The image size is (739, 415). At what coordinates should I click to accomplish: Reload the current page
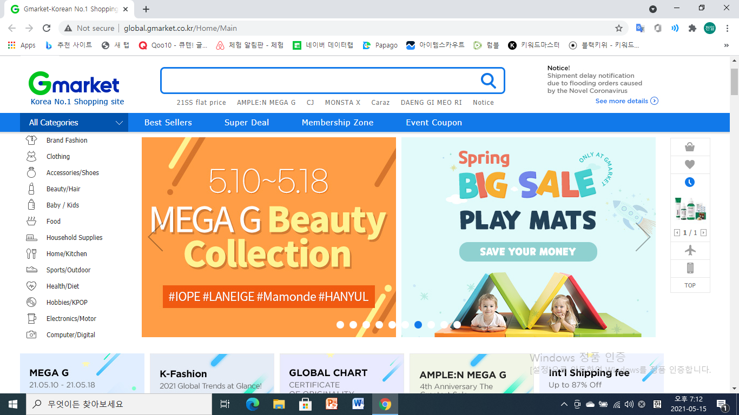pyautogui.click(x=47, y=28)
